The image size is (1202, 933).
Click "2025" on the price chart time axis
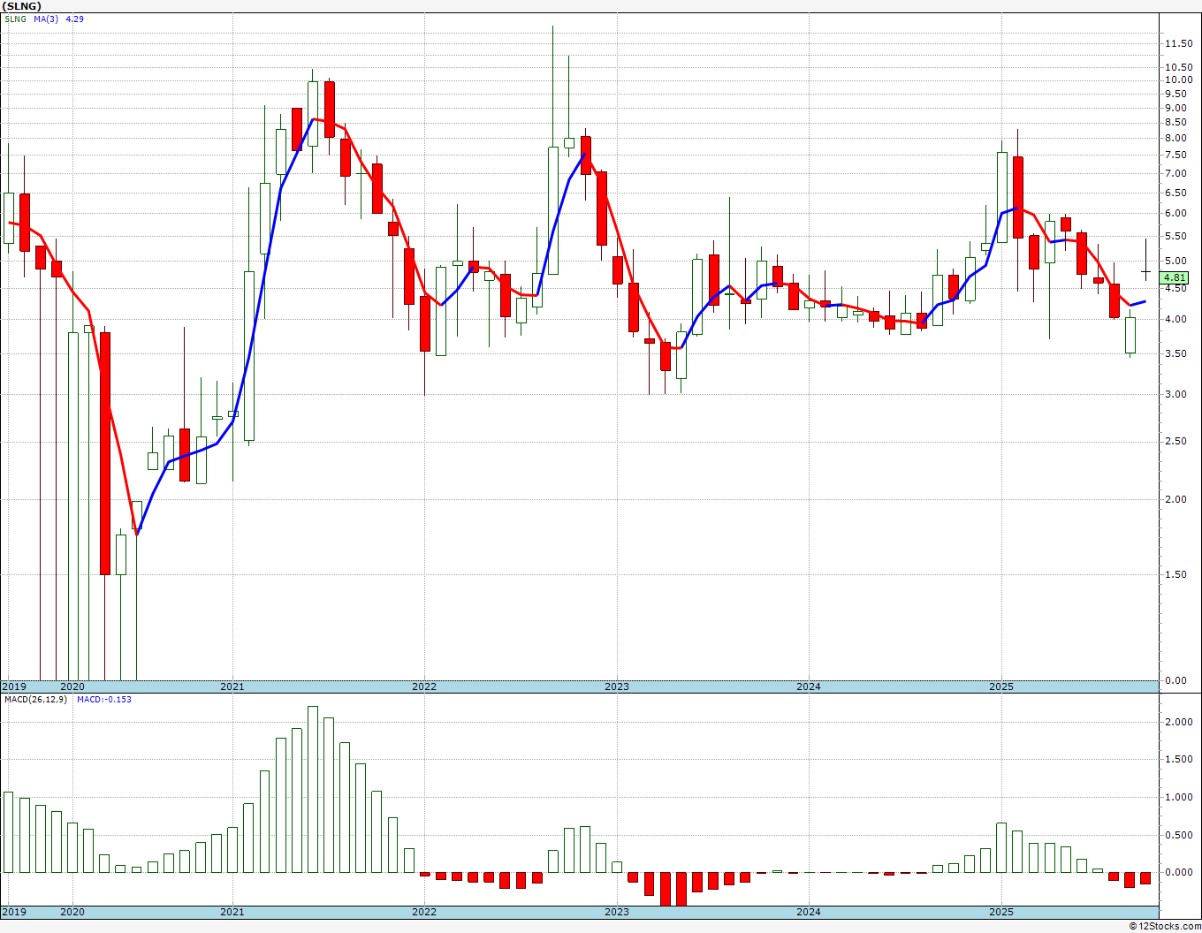coord(1001,686)
